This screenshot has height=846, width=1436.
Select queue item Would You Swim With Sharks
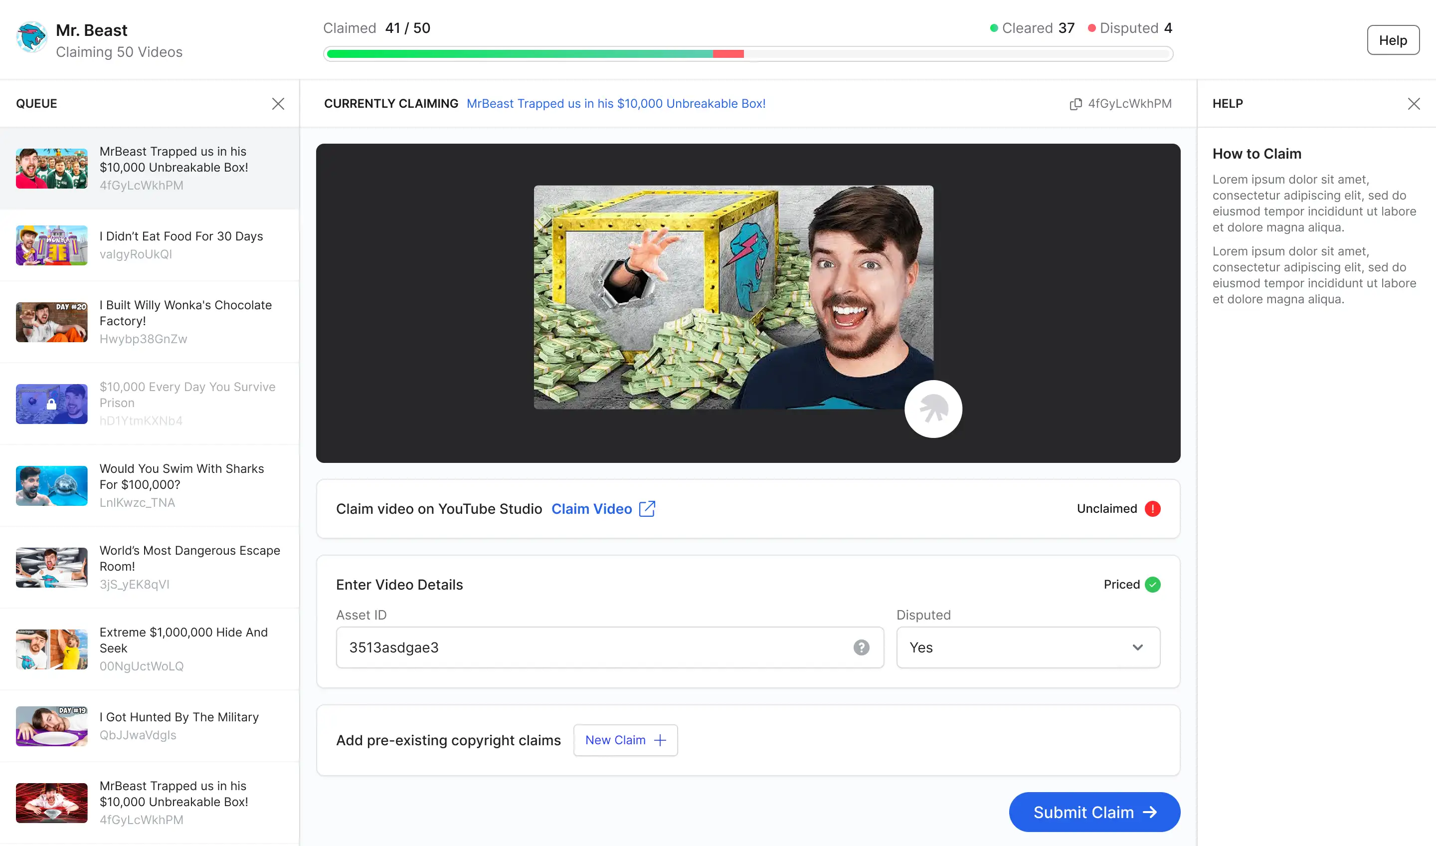(x=149, y=486)
